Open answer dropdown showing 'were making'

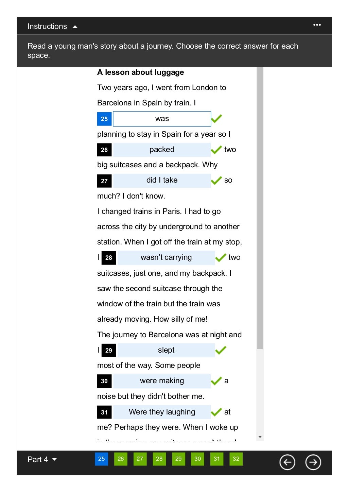(x=162, y=381)
